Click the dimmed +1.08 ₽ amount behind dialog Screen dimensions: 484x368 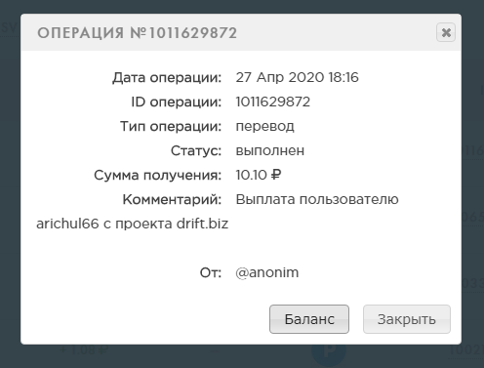point(84,349)
